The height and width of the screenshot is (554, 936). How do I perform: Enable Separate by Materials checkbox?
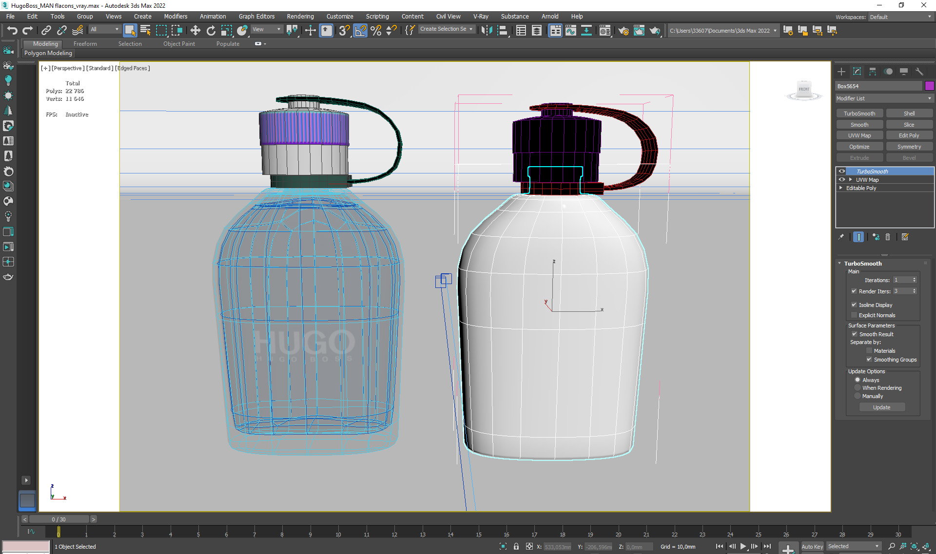click(x=869, y=351)
